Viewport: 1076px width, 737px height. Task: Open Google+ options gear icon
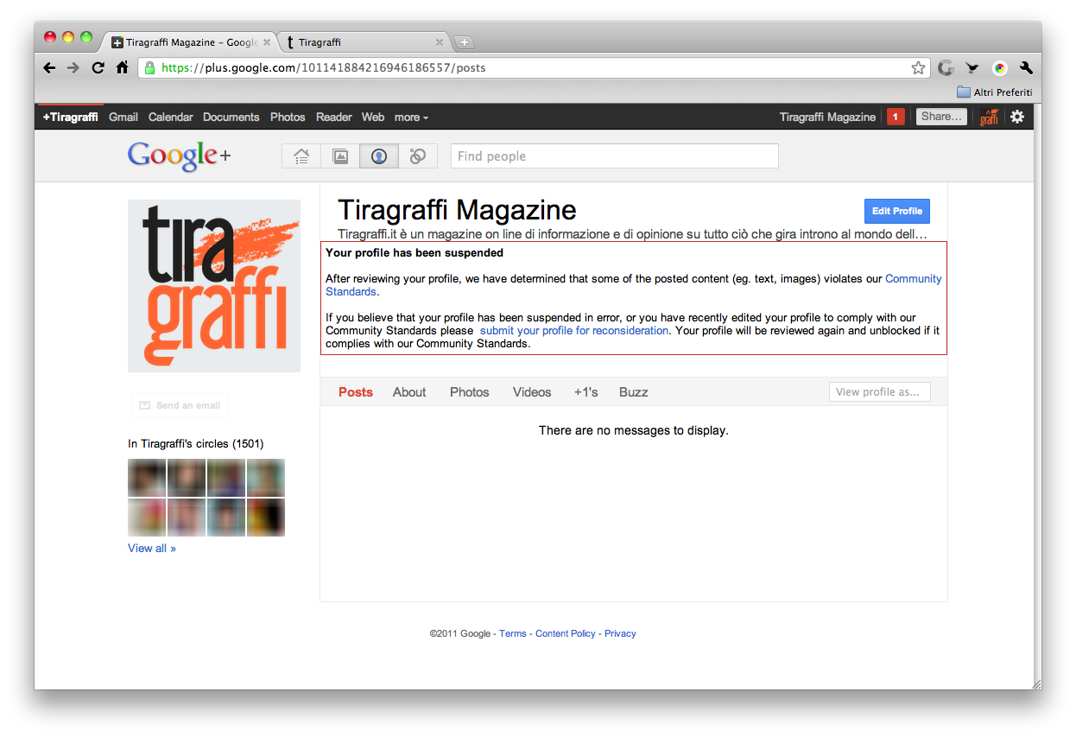click(x=1017, y=117)
